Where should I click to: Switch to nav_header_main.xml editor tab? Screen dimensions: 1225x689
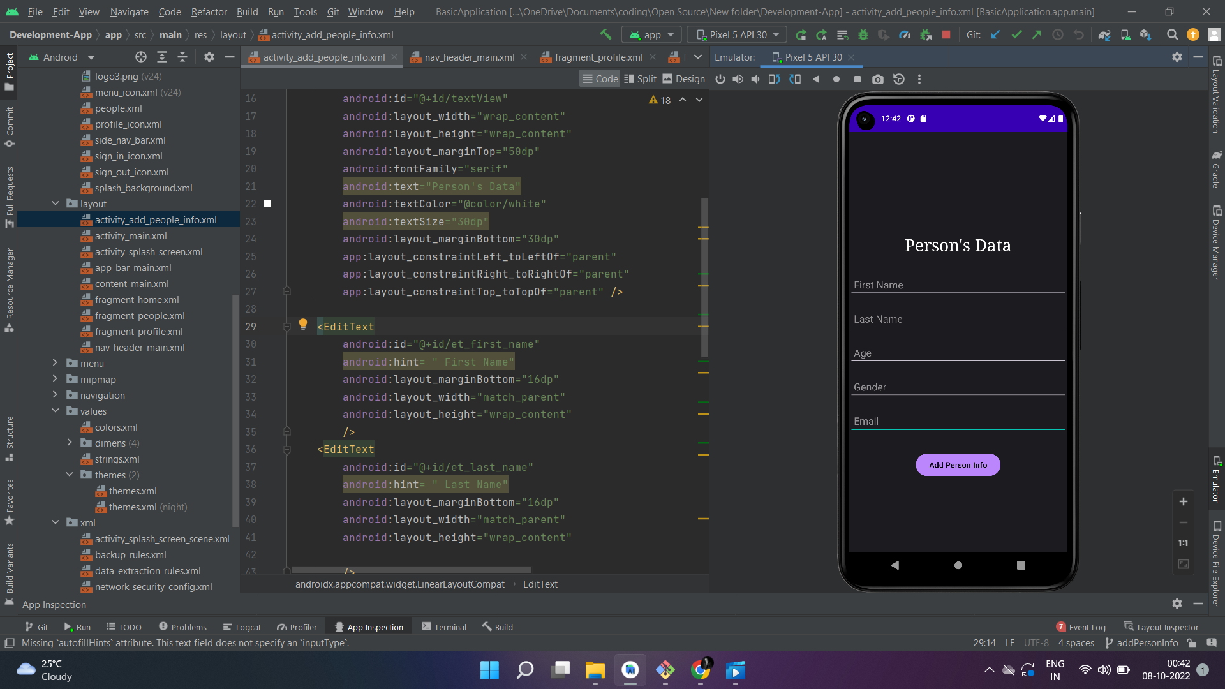469,57
